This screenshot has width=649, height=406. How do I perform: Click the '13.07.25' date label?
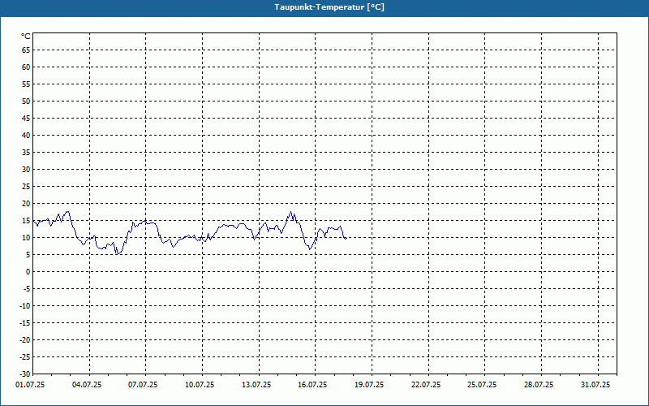[256, 385]
